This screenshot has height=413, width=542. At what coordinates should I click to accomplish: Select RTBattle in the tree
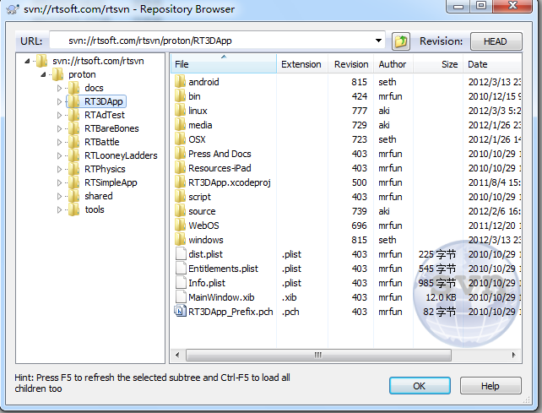tap(101, 142)
